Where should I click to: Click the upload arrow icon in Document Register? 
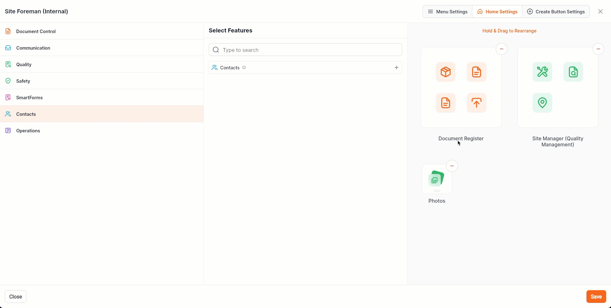pyautogui.click(x=476, y=103)
